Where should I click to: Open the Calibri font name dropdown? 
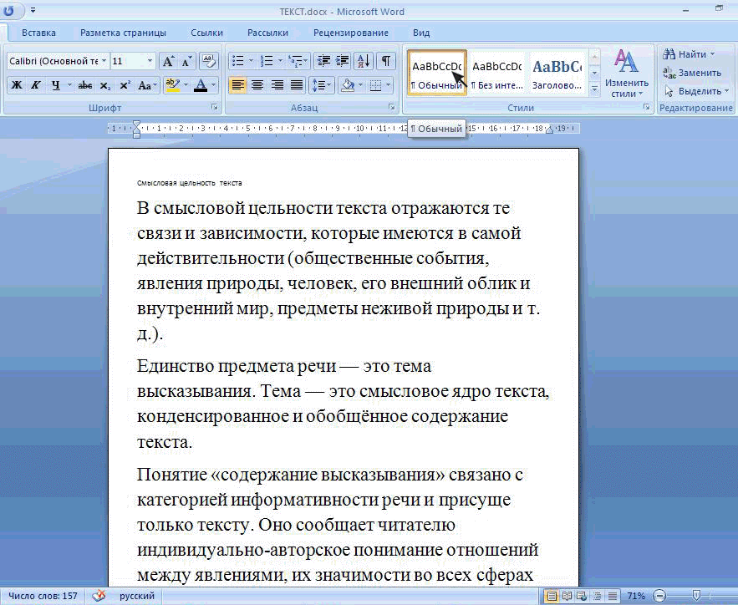(x=104, y=61)
